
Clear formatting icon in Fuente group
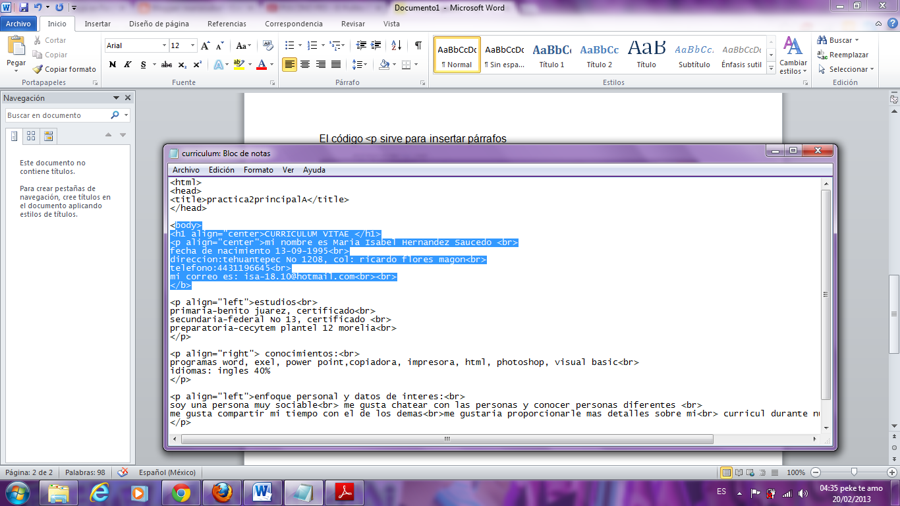tap(267, 45)
